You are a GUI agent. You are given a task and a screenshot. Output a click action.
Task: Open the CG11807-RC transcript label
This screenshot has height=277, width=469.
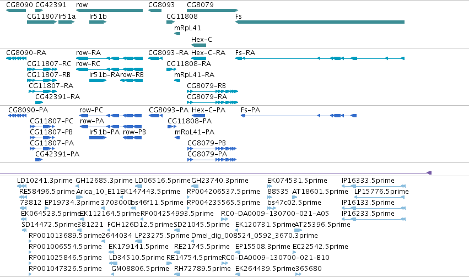(x=49, y=64)
